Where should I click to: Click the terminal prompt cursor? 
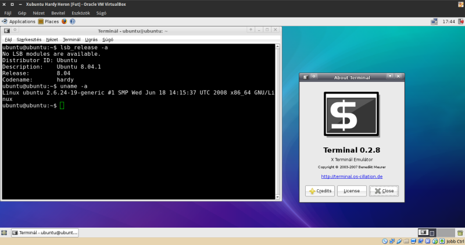click(x=62, y=106)
